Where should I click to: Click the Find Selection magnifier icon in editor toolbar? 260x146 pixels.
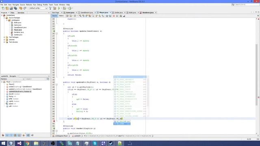(80, 16)
